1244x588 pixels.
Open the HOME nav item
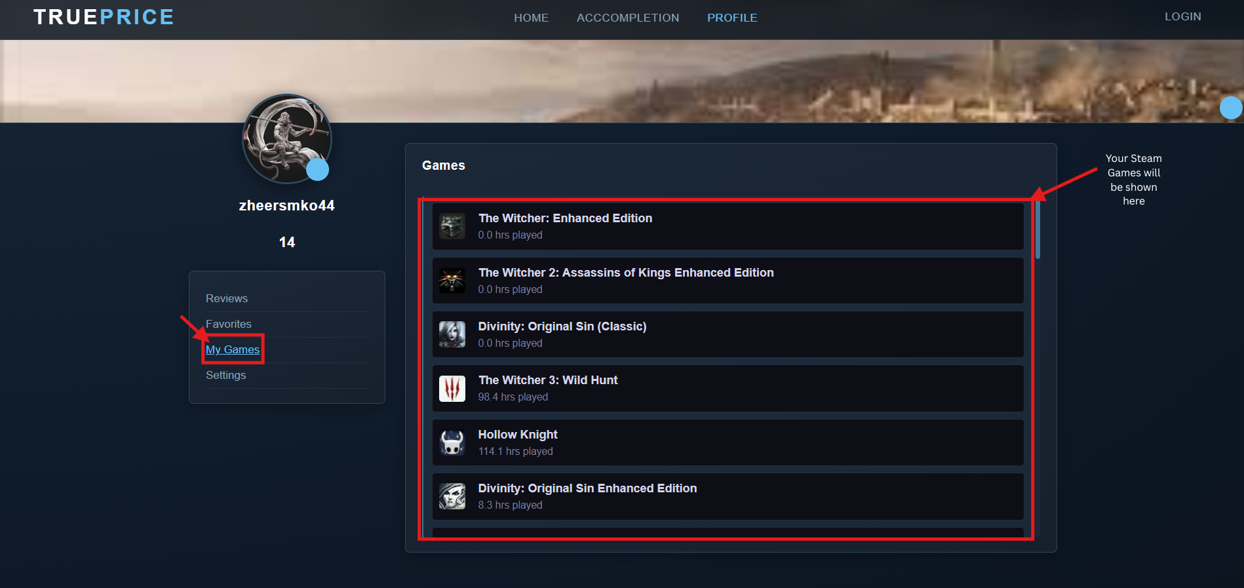[531, 18]
